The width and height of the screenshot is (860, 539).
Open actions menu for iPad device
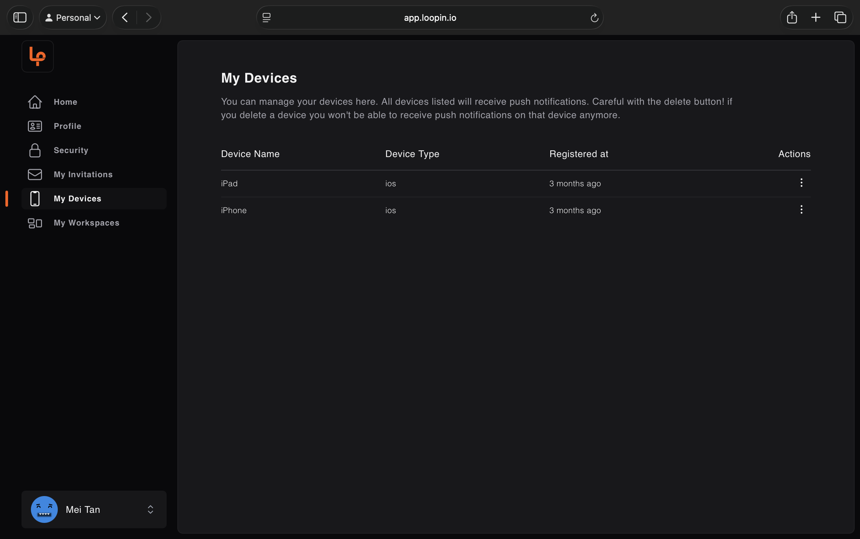point(801,183)
